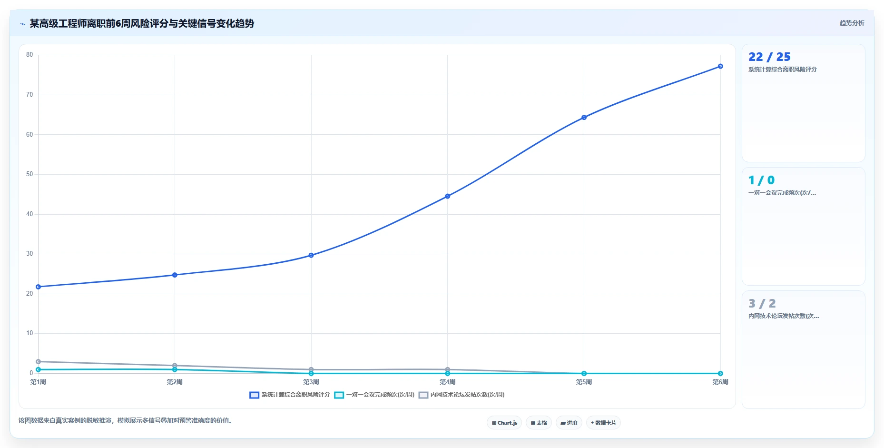Open the 3 / 2 forum posts card
This screenshot has width=884, height=448.
[x=803, y=349]
